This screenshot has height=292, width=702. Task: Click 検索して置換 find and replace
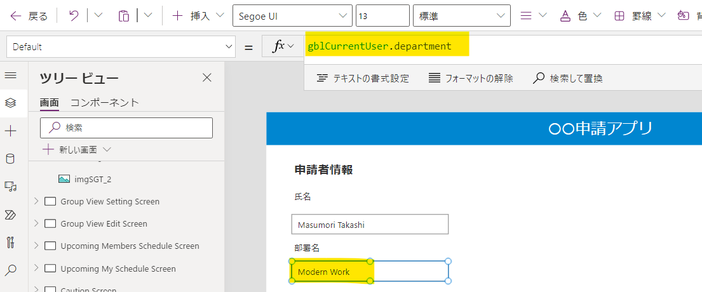[568, 79]
